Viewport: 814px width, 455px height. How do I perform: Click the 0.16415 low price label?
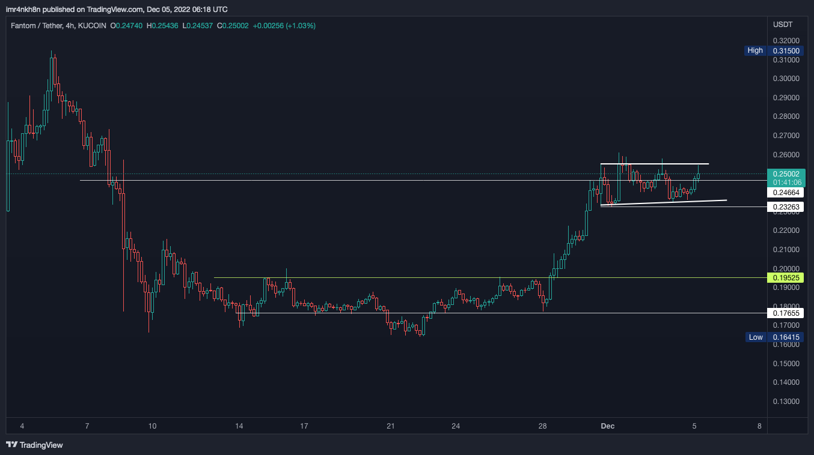click(x=786, y=337)
